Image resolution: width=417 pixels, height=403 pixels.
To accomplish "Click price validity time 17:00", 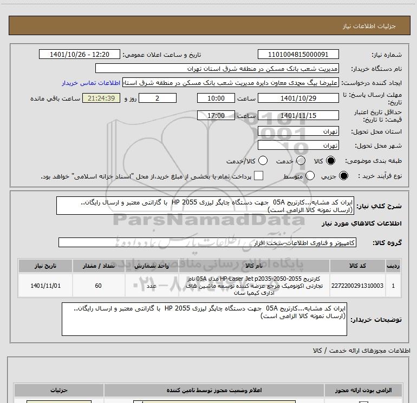I will pos(216,115).
